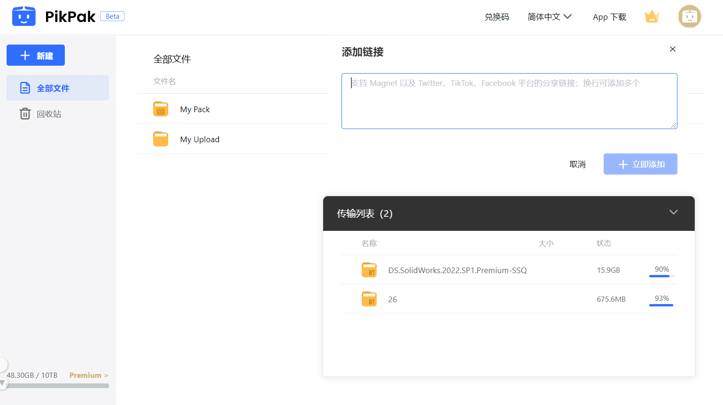Screen dimensions: 723x405
Task: Click the 15.9GB size value
Action: pyautogui.click(x=608, y=270)
